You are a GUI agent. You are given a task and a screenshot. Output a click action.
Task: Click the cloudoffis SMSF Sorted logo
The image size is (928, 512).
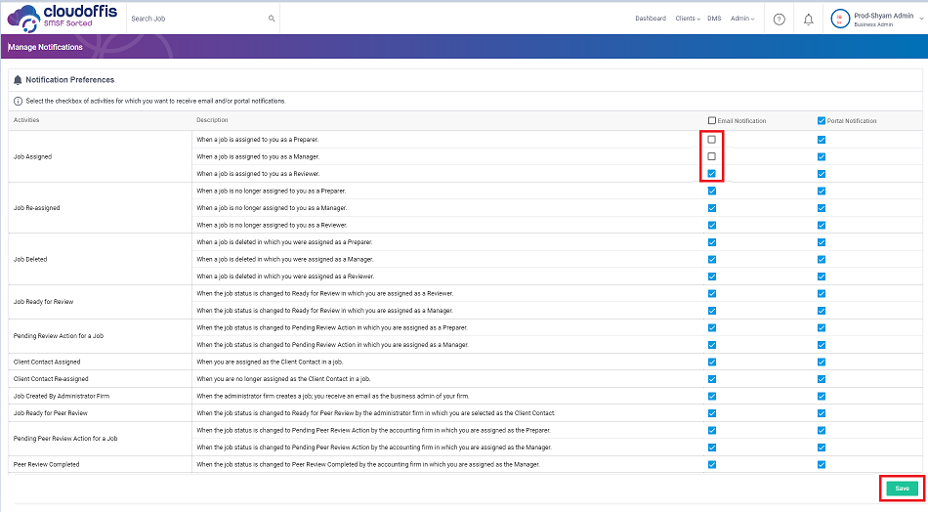click(x=63, y=18)
